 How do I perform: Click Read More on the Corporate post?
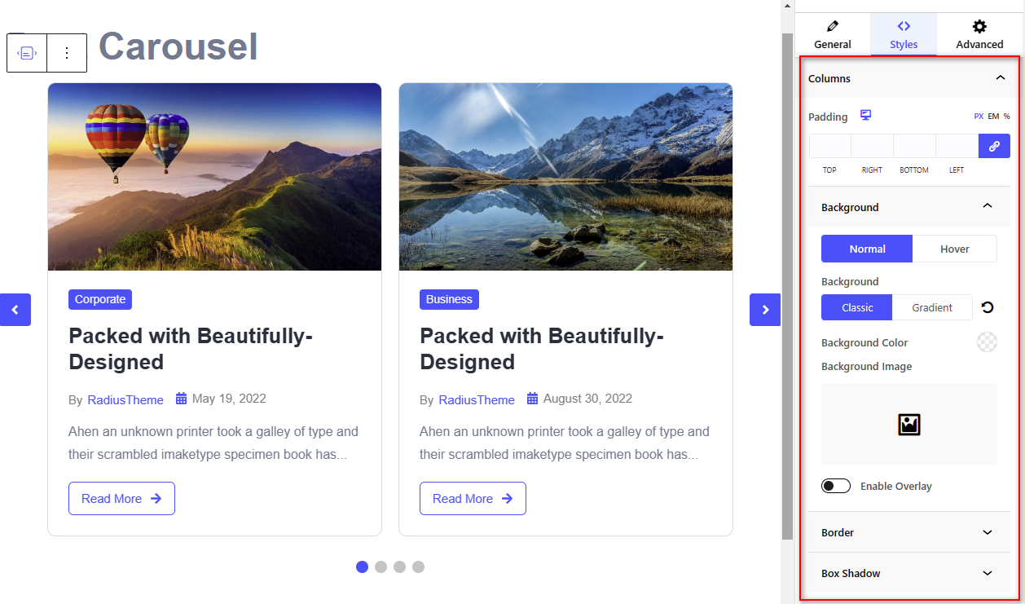pos(121,499)
